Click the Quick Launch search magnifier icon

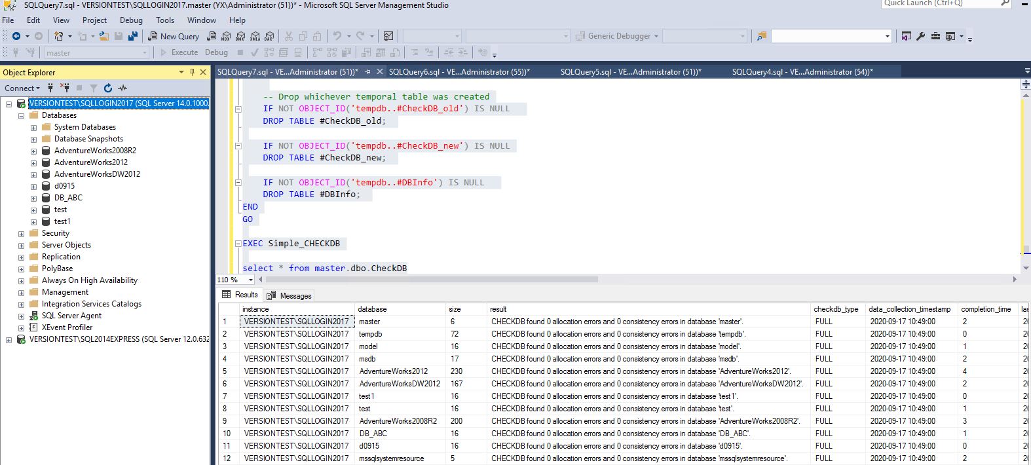click(x=1005, y=3)
